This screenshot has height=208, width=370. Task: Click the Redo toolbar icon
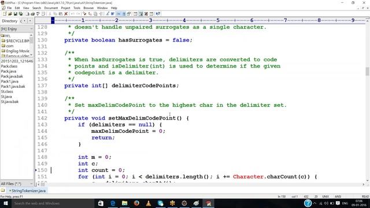pos(78,14)
